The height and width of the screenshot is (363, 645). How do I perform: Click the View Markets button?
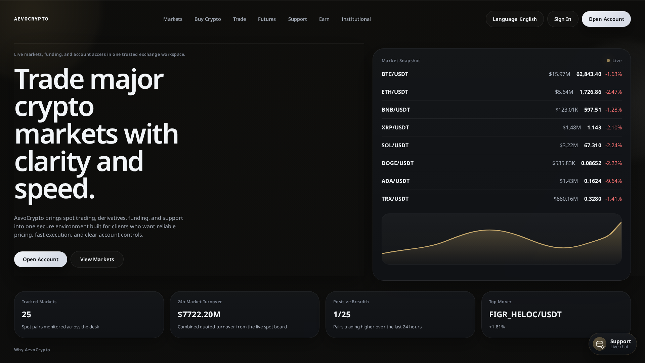[97, 259]
